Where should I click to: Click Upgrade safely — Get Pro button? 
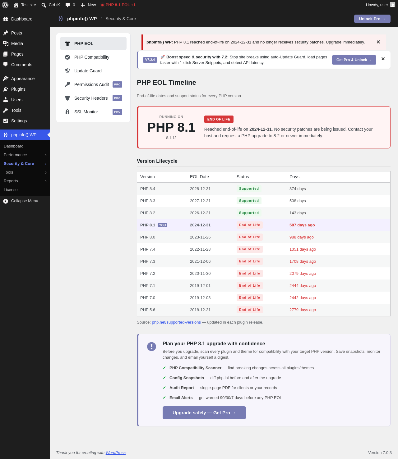click(204, 413)
